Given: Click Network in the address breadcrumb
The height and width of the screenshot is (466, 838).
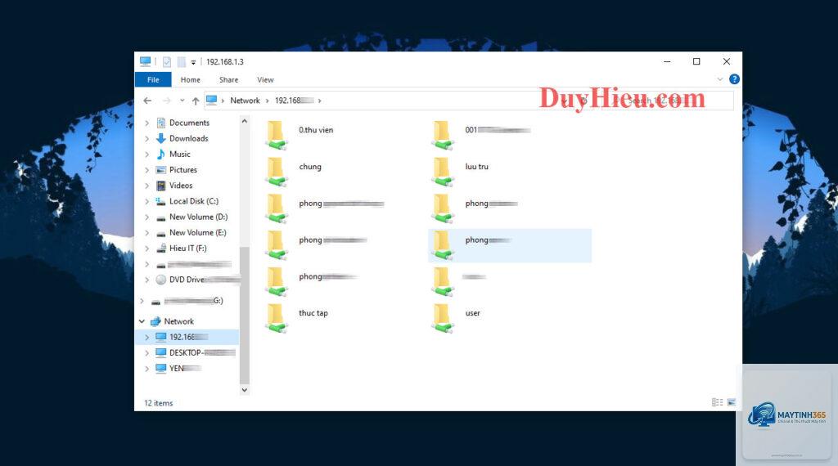Looking at the screenshot, I should click(245, 101).
